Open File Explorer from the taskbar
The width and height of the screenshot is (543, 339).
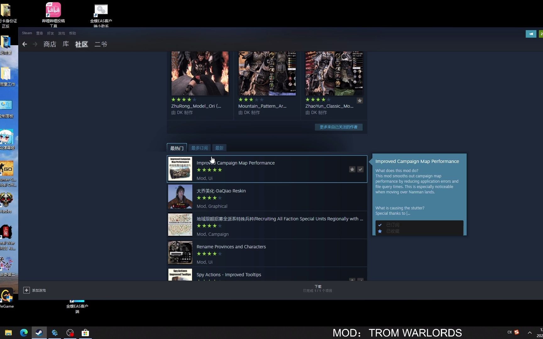[x=8, y=333]
